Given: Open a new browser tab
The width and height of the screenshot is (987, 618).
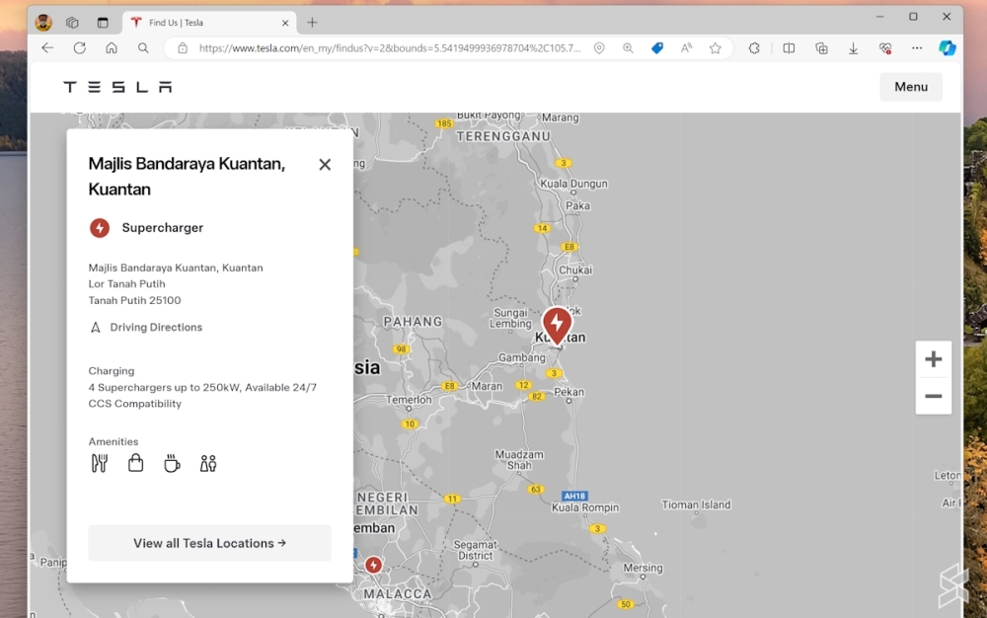Looking at the screenshot, I should (312, 23).
